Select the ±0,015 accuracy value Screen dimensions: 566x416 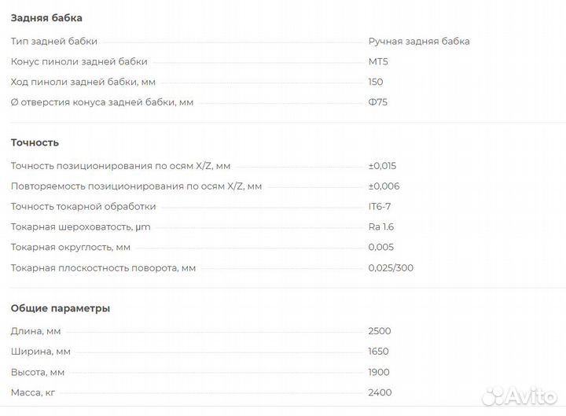pos(382,166)
